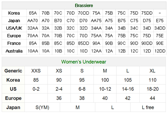Select the Europe 36 cell

click(59, 98)
